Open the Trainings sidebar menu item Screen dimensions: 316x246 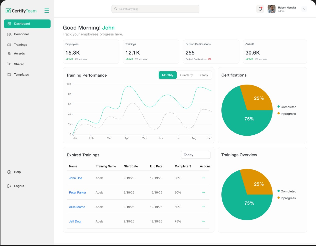tap(21, 45)
